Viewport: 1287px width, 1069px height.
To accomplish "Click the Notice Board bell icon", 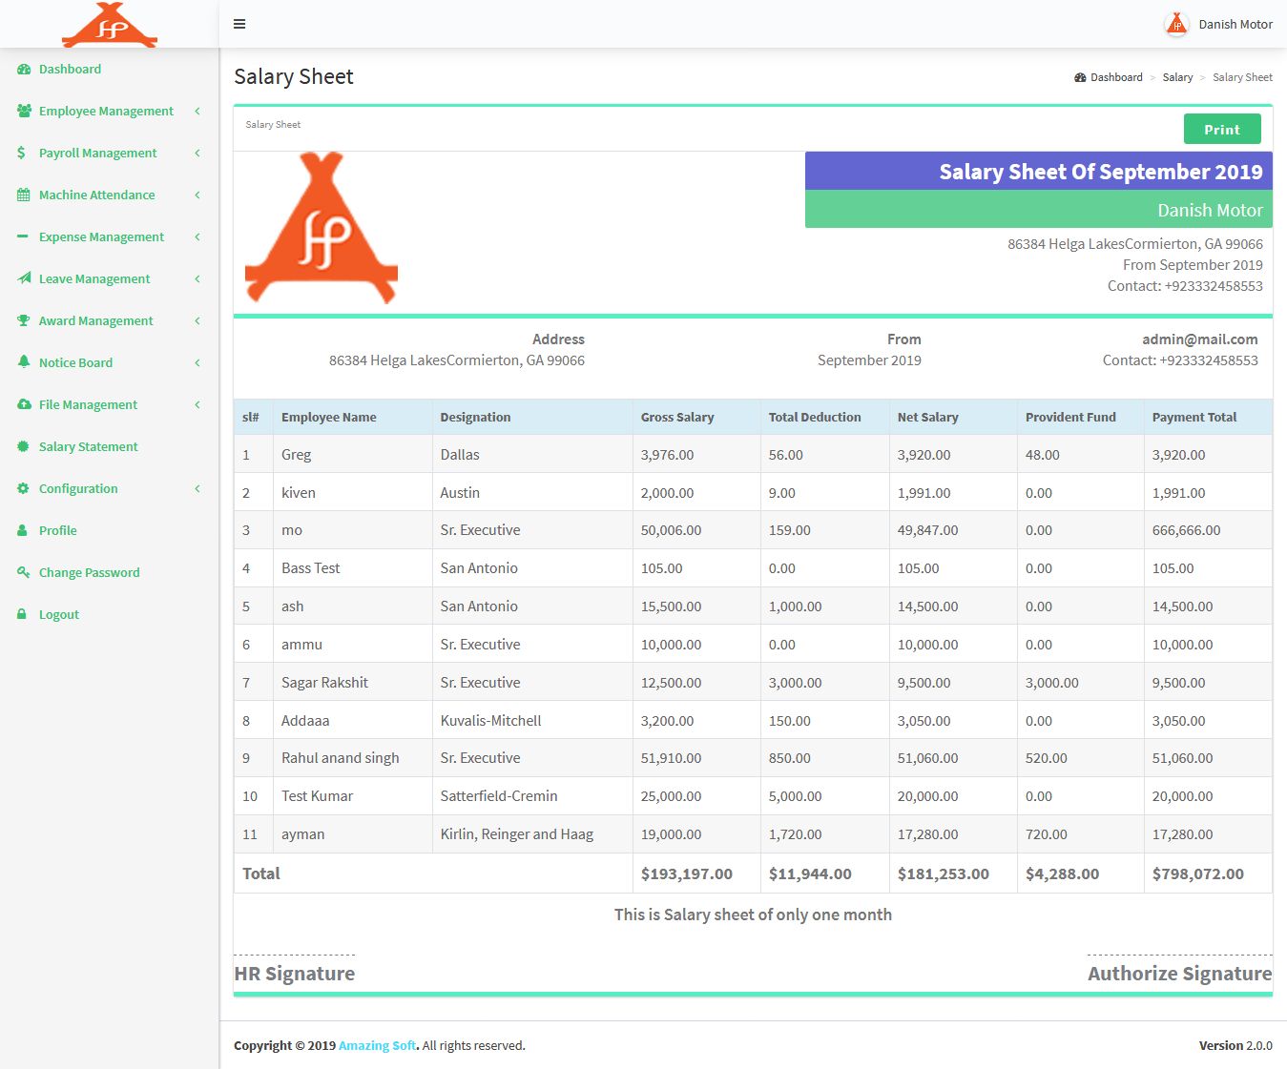I will click(24, 362).
